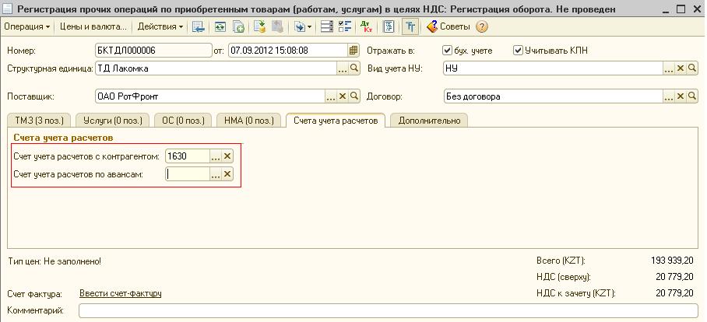Clear account 1630 with X icon
Viewport: 707px width, 322px height.
pyautogui.click(x=227, y=156)
